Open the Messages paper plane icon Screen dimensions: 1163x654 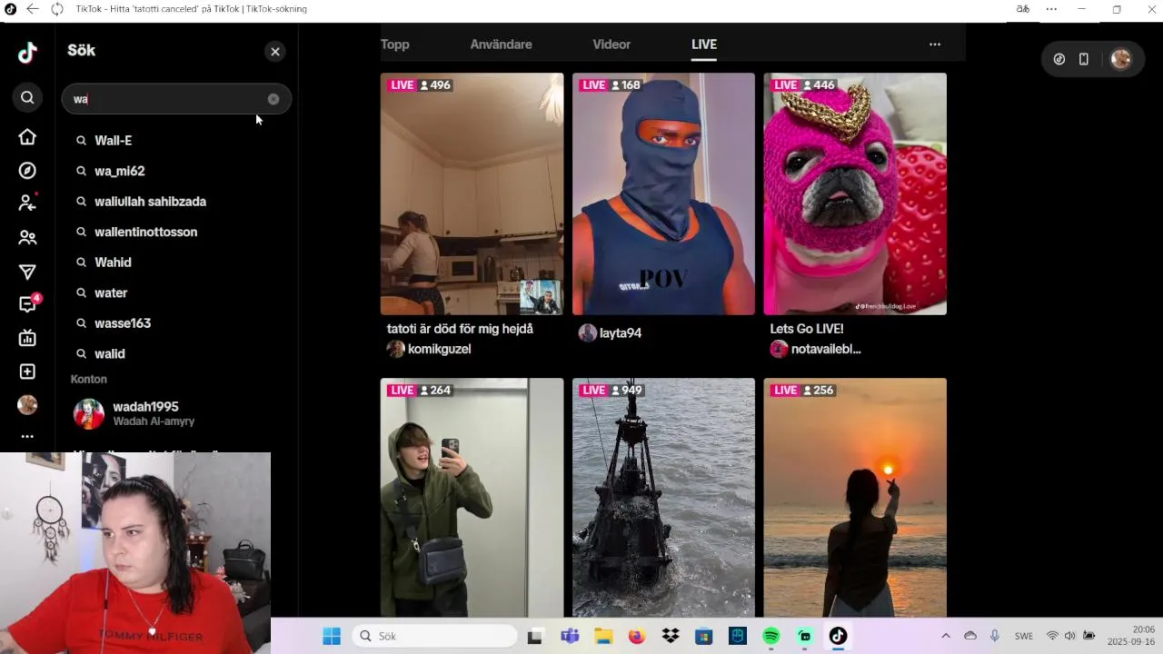pos(27,272)
